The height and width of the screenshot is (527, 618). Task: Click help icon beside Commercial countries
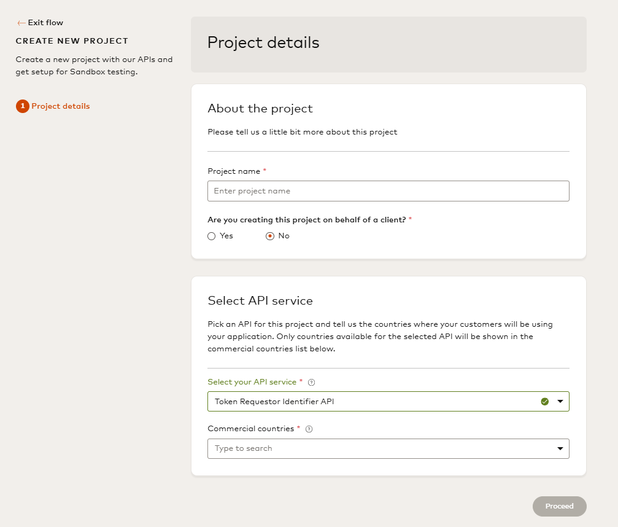tap(309, 429)
